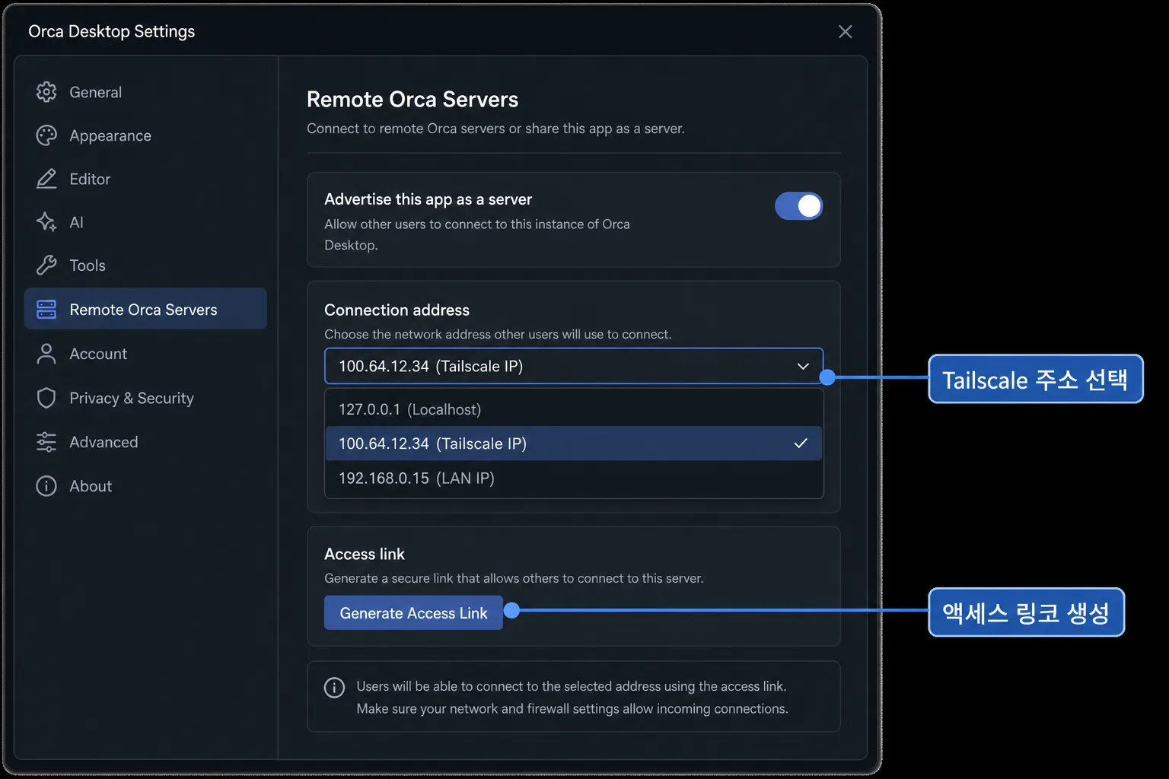Open Privacy & Security settings
Viewport: 1169px width, 779px height.
click(x=145, y=398)
